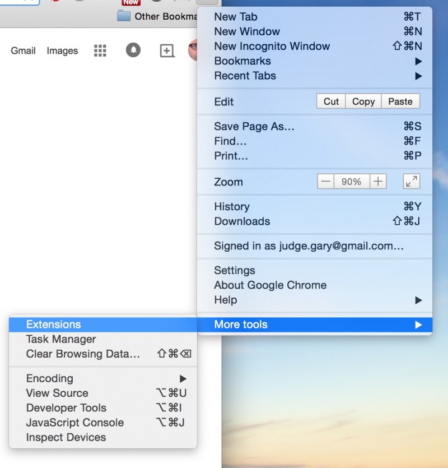The width and height of the screenshot is (448, 468).
Task: Click Signed in as judge.gary@gmail.com entry
Action: click(x=315, y=246)
